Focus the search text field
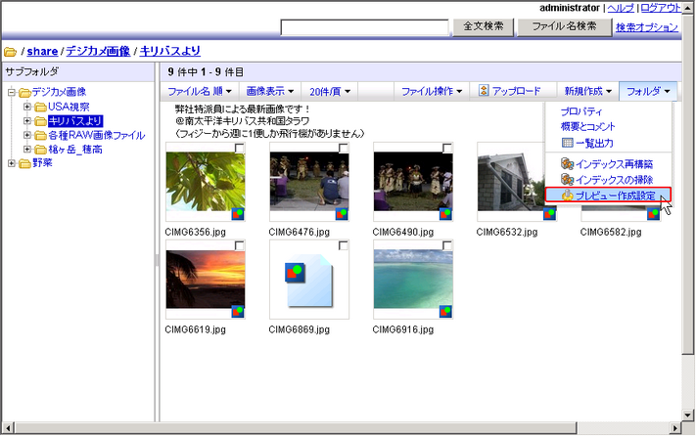The width and height of the screenshot is (696, 436). tap(364, 27)
